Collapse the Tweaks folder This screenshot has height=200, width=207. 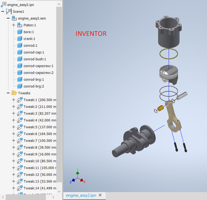coord(8,93)
